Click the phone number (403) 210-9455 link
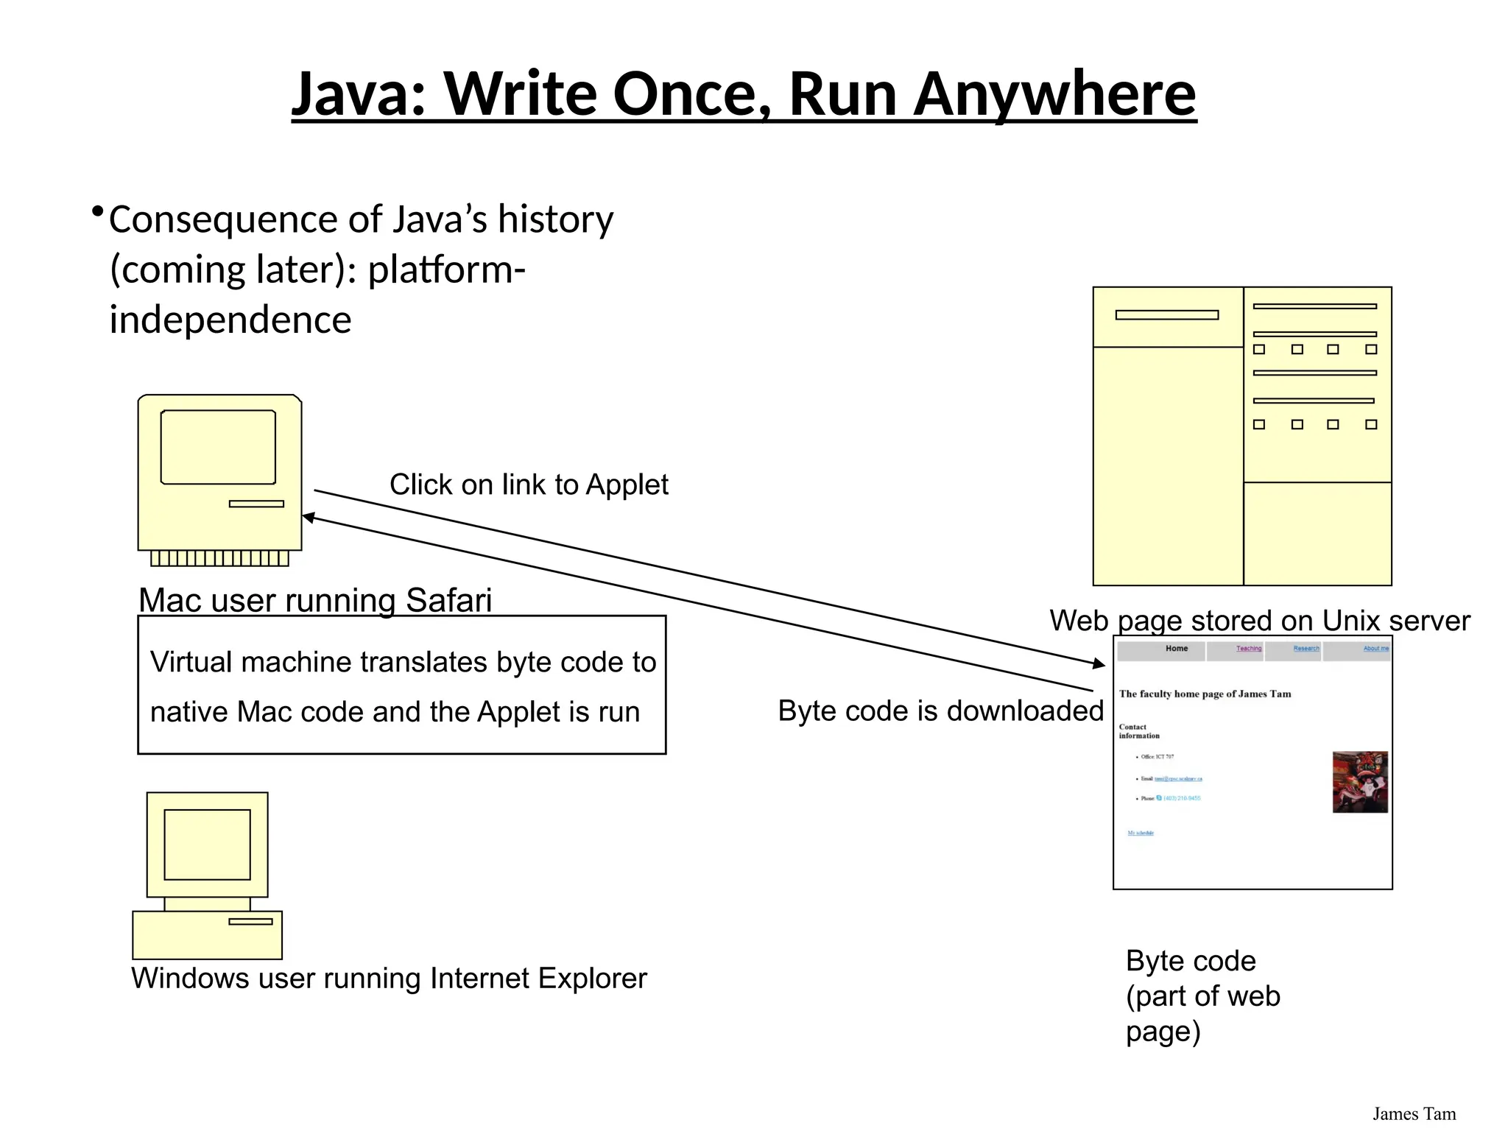1508x1131 pixels. pos(1182,798)
